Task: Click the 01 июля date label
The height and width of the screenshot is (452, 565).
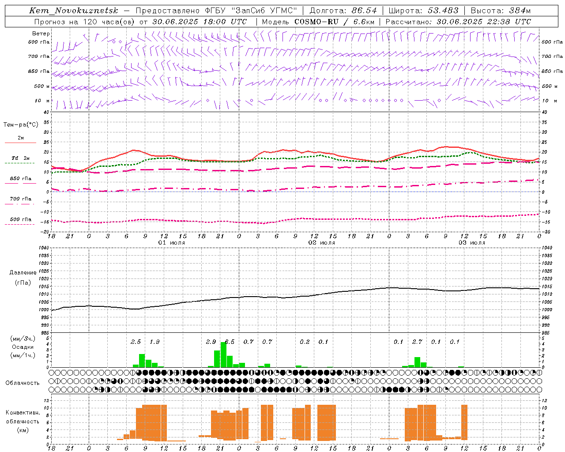Action: pyautogui.click(x=172, y=243)
